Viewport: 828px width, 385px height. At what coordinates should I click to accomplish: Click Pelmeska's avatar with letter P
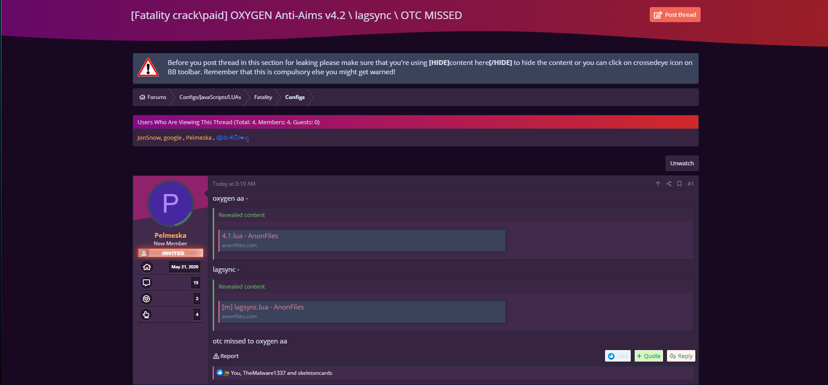point(170,203)
